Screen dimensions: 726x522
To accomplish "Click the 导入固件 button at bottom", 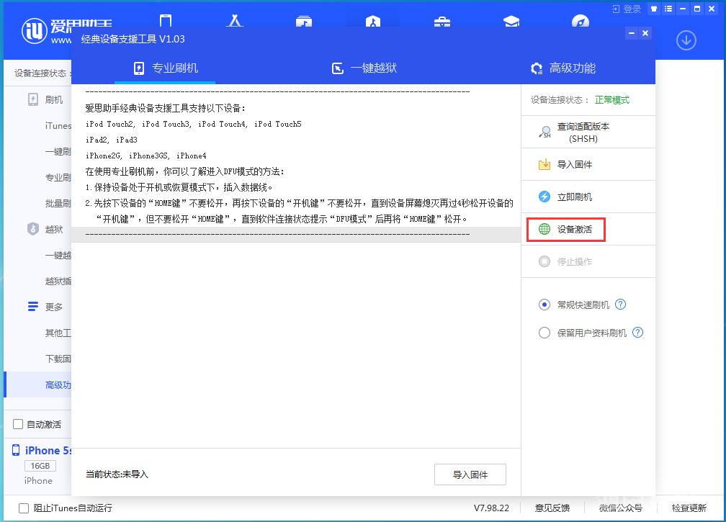I will coord(470,474).
